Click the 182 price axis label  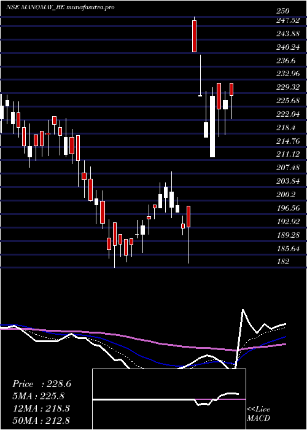click(x=283, y=262)
